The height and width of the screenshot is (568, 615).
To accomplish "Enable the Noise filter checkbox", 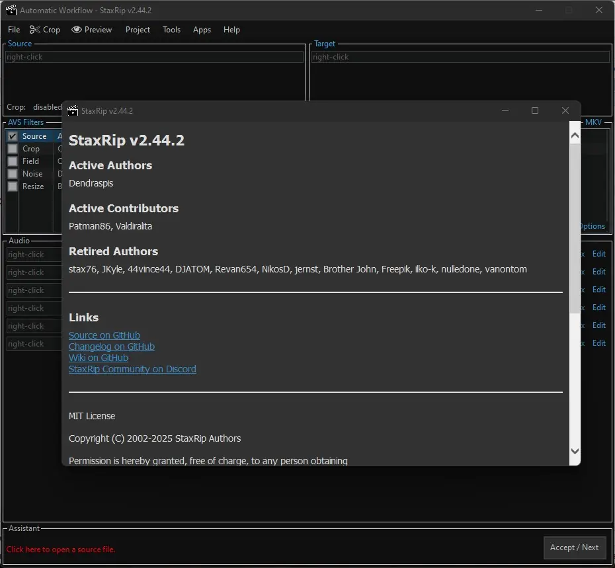I will tap(13, 174).
